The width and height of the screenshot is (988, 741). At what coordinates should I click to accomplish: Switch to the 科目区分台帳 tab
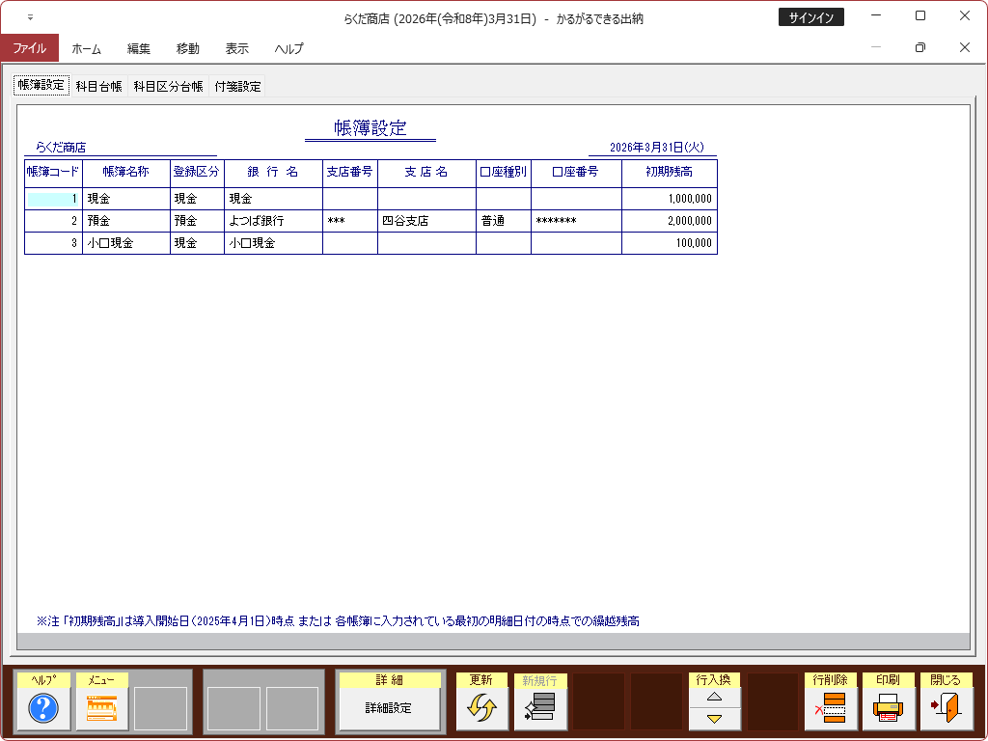click(168, 86)
